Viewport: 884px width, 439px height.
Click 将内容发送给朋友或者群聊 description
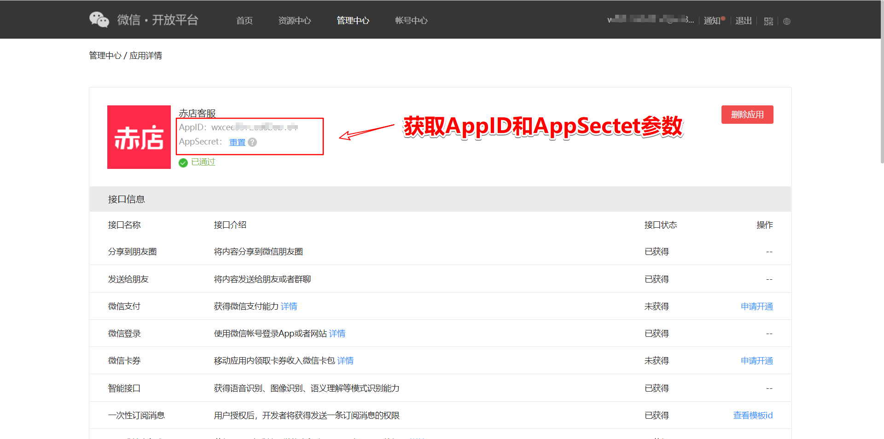[262, 279]
